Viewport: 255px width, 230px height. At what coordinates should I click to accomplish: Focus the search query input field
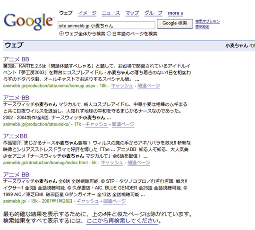(x=106, y=26)
